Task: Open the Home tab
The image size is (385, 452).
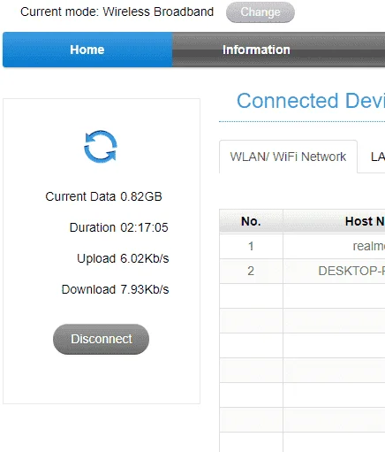Action: click(x=87, y=50)
